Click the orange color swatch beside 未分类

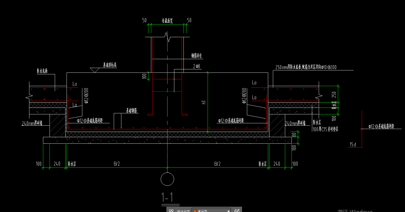pos(195,211)
